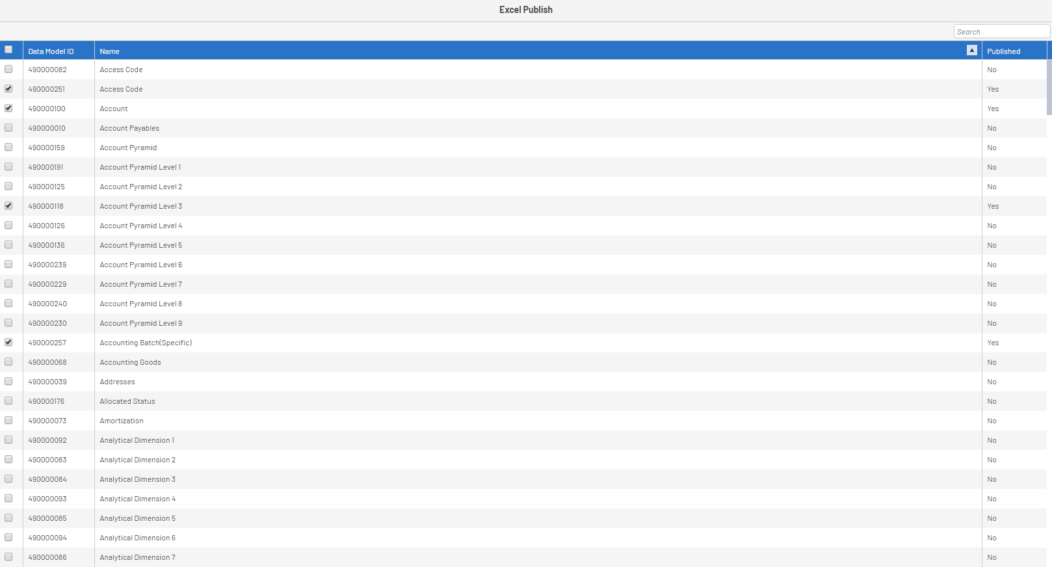Click 'Analytical Dimension 7' name
Screen dimensions: 1052x567
tap(138, 557)
